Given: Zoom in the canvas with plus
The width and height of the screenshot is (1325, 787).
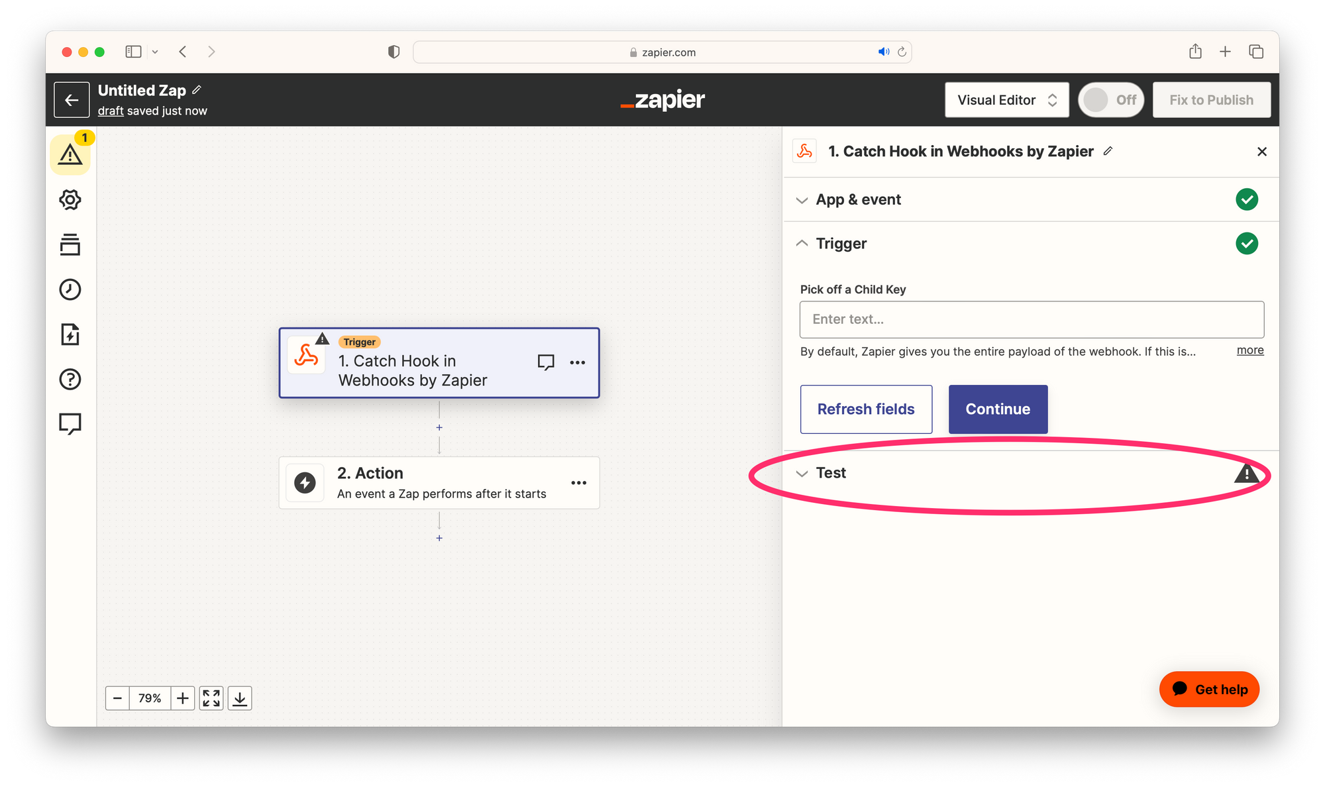Looking at the screenshot, I should [x=183, y=698].
